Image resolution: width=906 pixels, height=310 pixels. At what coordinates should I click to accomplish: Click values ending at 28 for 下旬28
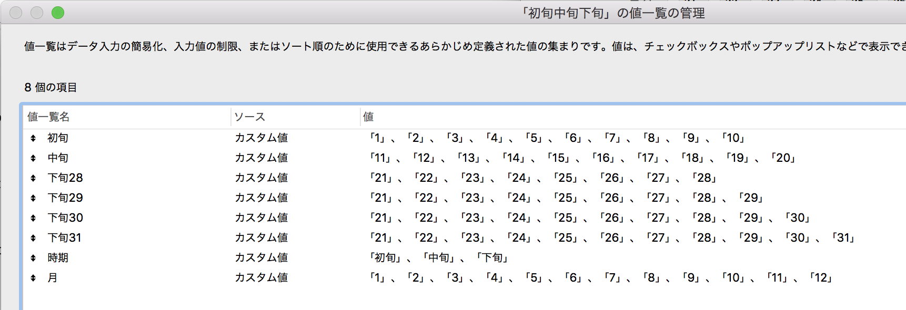click(x=543, y=178)
